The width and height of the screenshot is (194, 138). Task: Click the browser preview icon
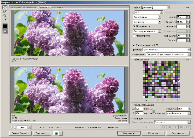coord(56,133)
